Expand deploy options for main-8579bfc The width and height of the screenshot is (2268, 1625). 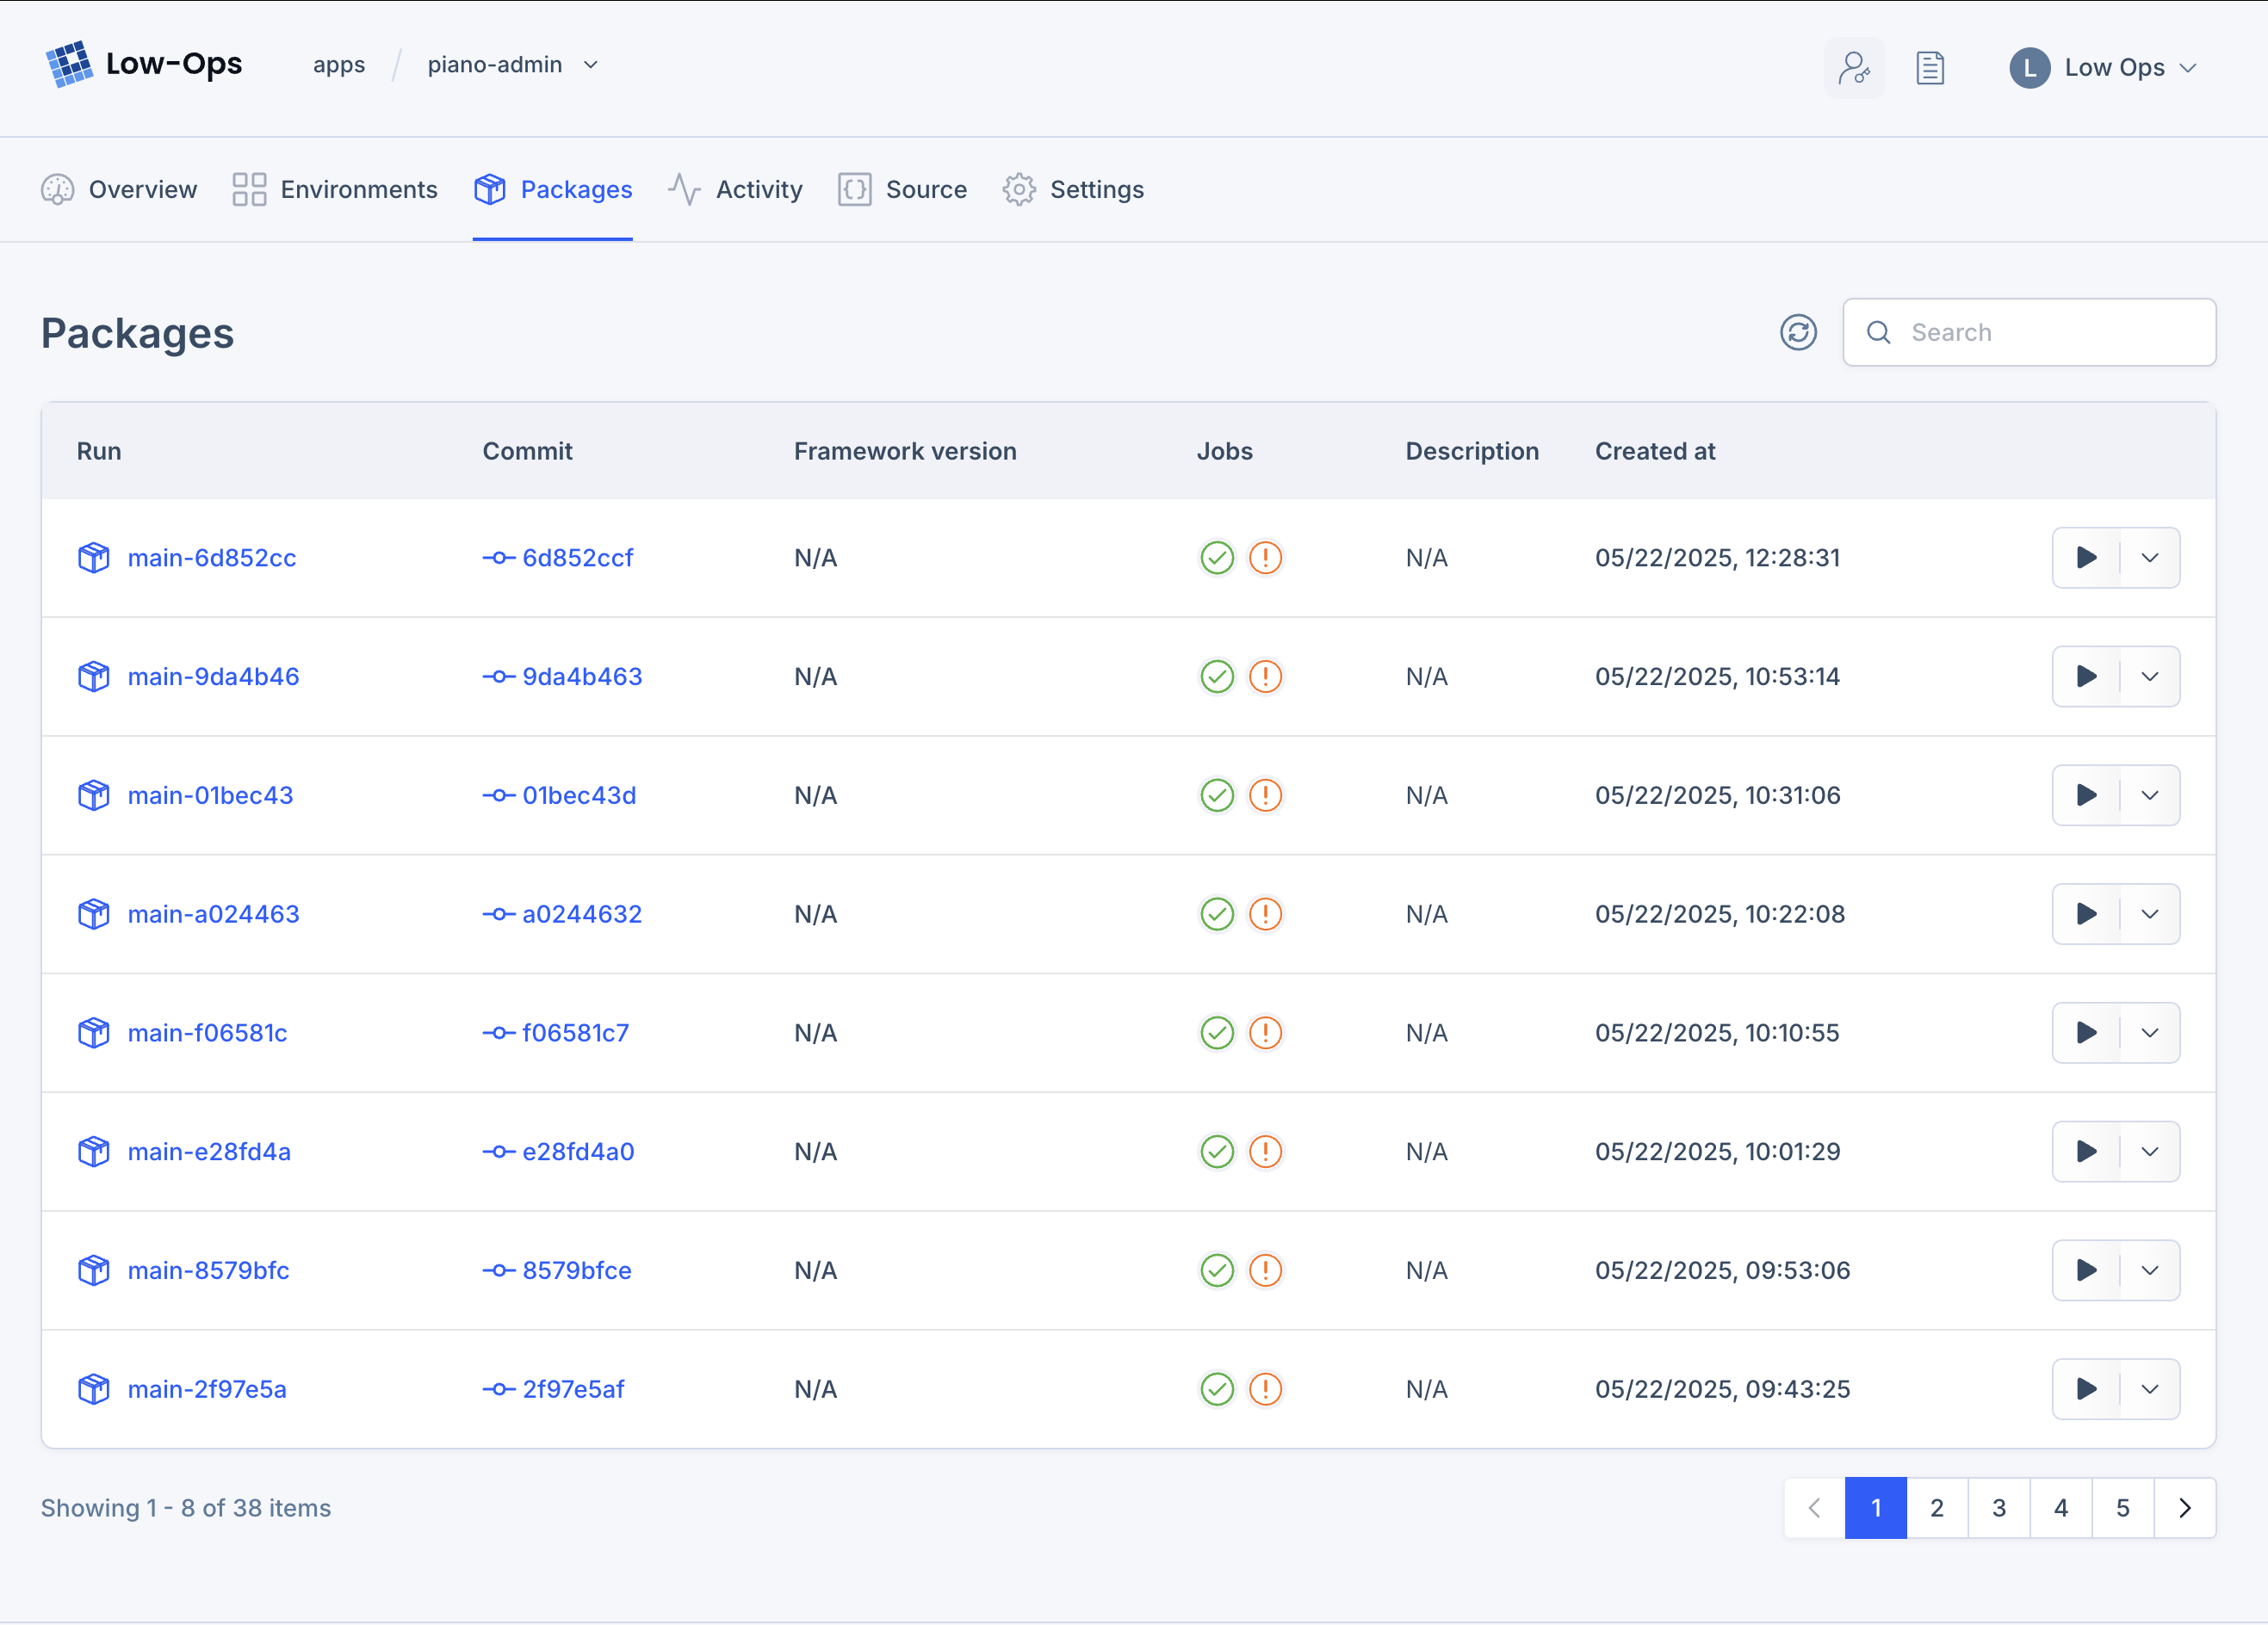2150,1270
